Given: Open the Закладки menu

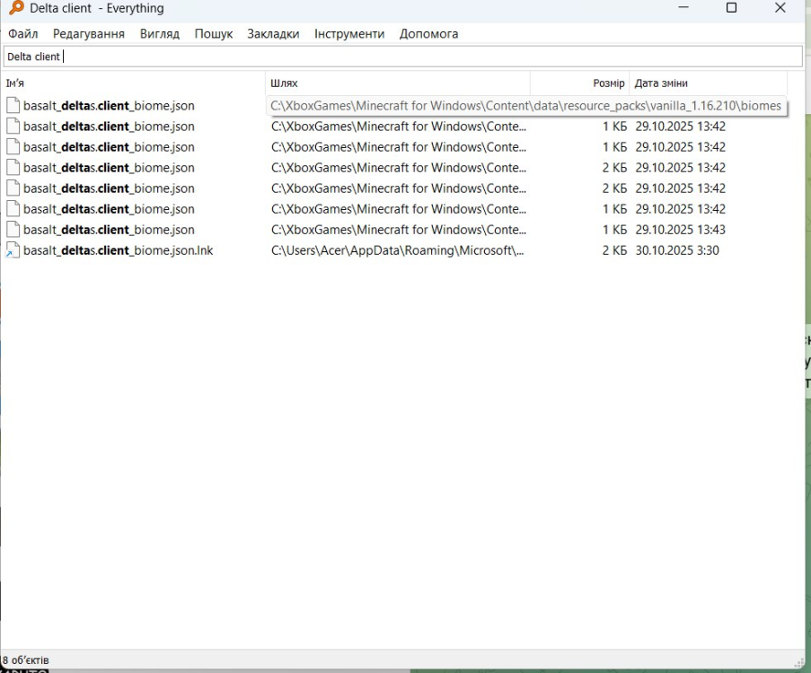Looking at the screenshot, I should pyautogui.click(x=273, y=33).
